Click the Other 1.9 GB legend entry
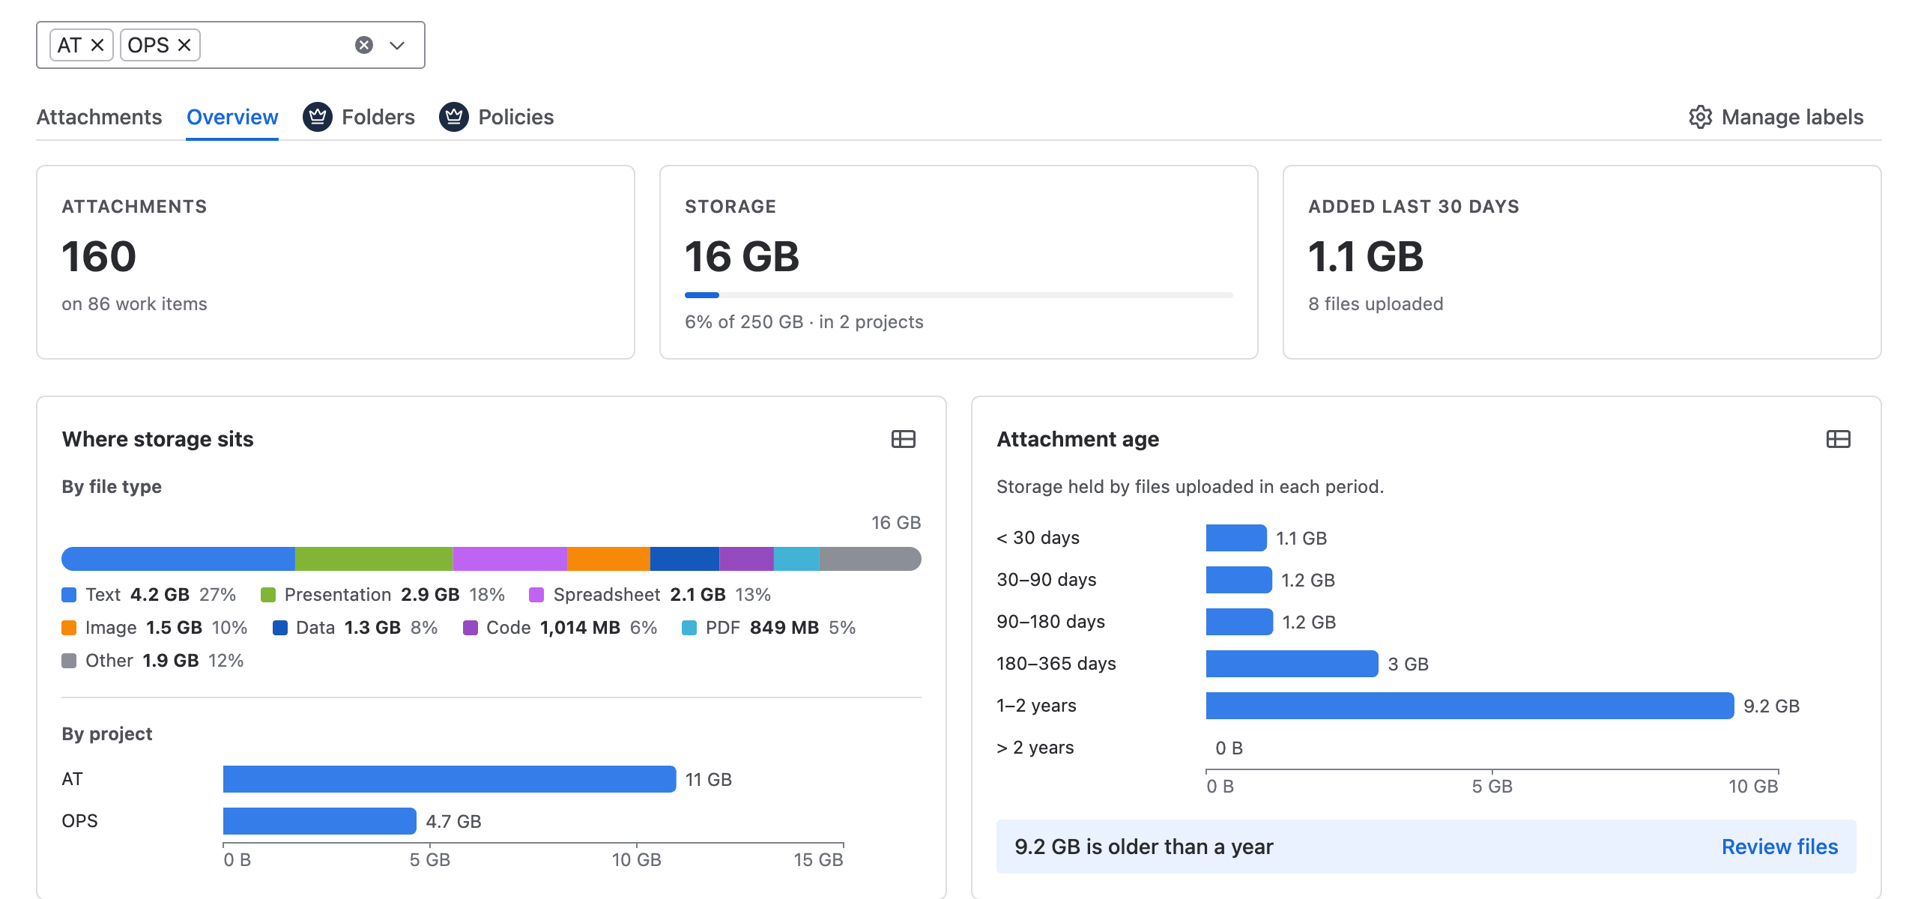Screen dimensions: 1918x899 (153, 661)
